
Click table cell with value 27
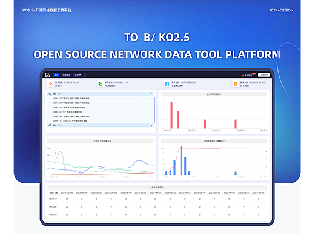pyautogui.click(x=67, y=215)
